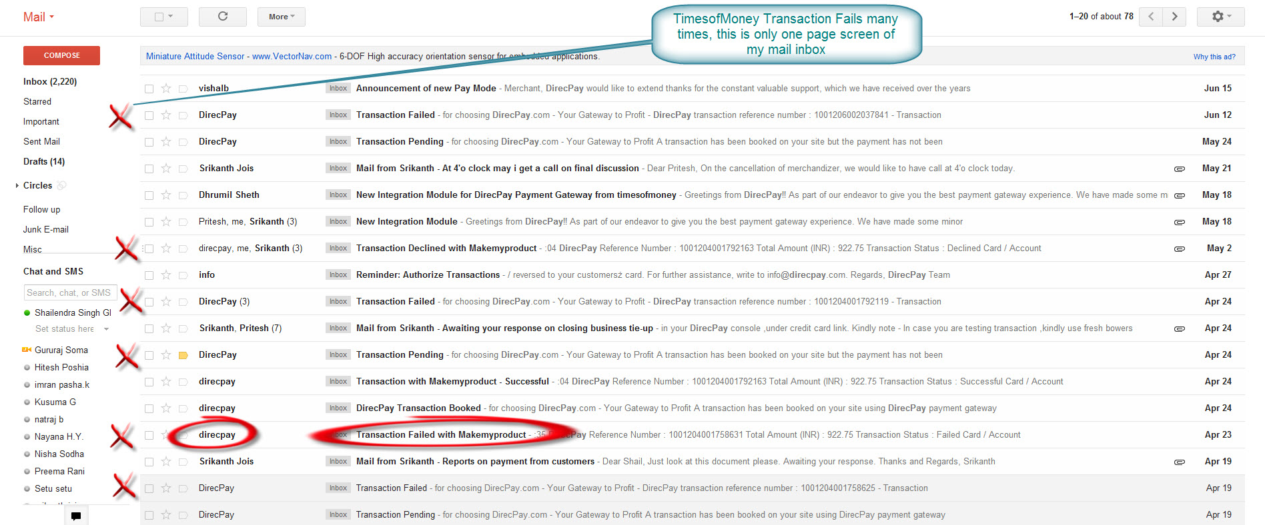
Task: Expand the Circles section
Action: point(17,185)
